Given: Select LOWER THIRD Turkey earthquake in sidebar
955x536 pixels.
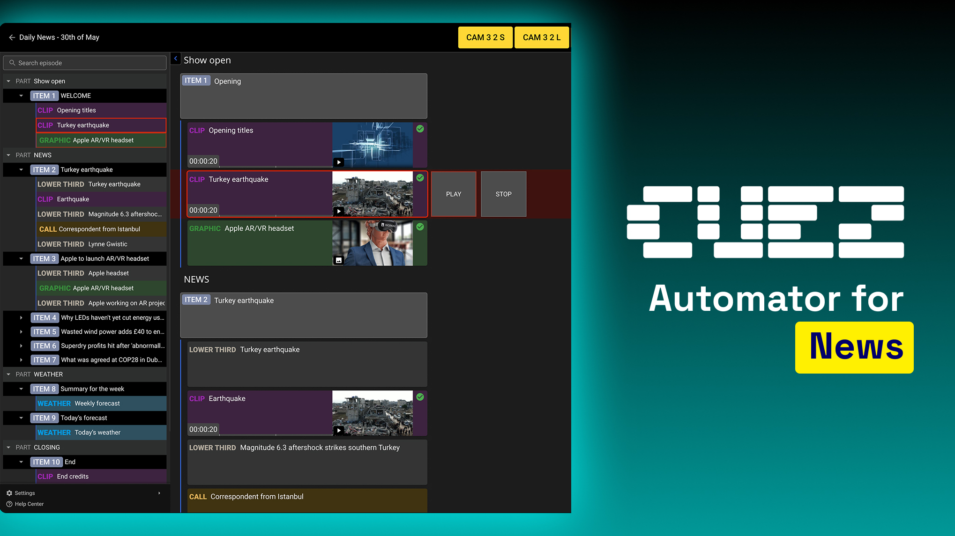Looking at the screenshot, I should [x=101, y=184].
